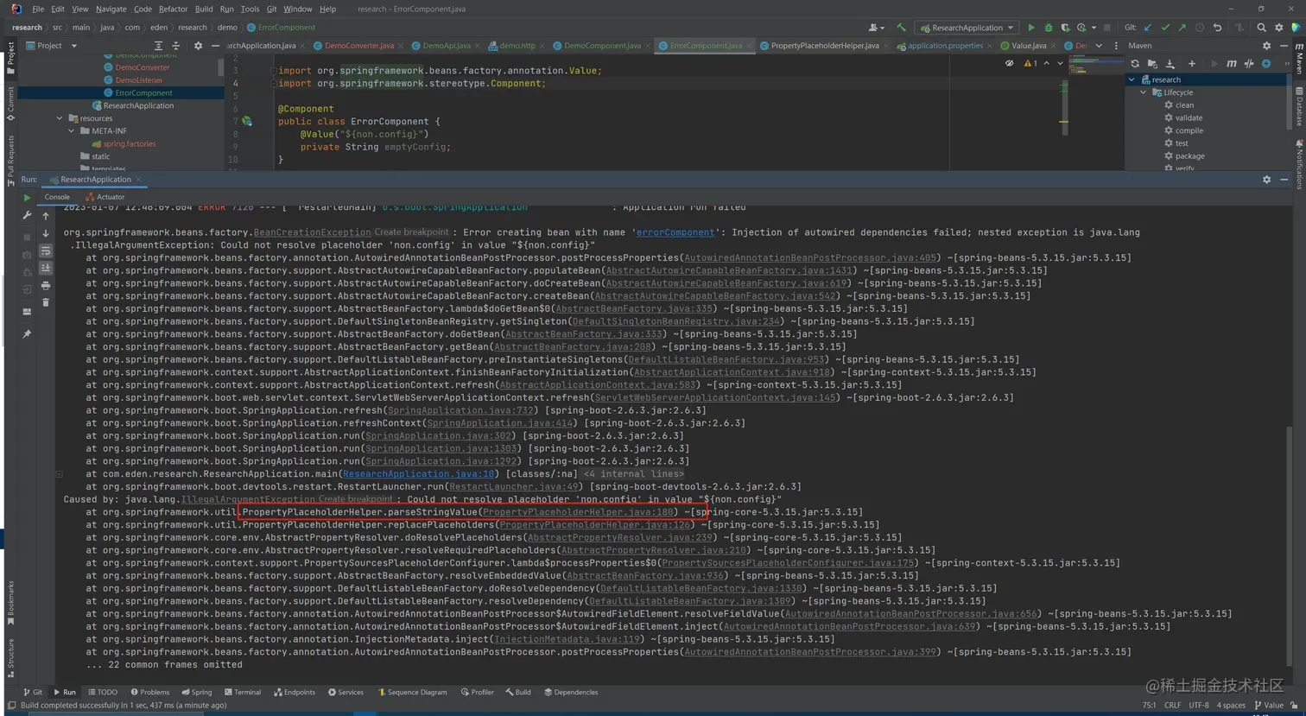Click the warning count indicator in editor
1306x716 pixels.
tap(1030, 64)
